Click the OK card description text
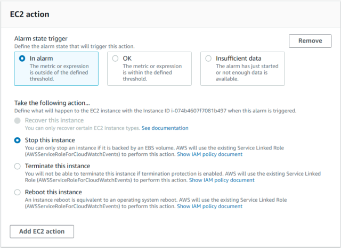The width and height of the screenshot is (341, 248). (152, 72)
